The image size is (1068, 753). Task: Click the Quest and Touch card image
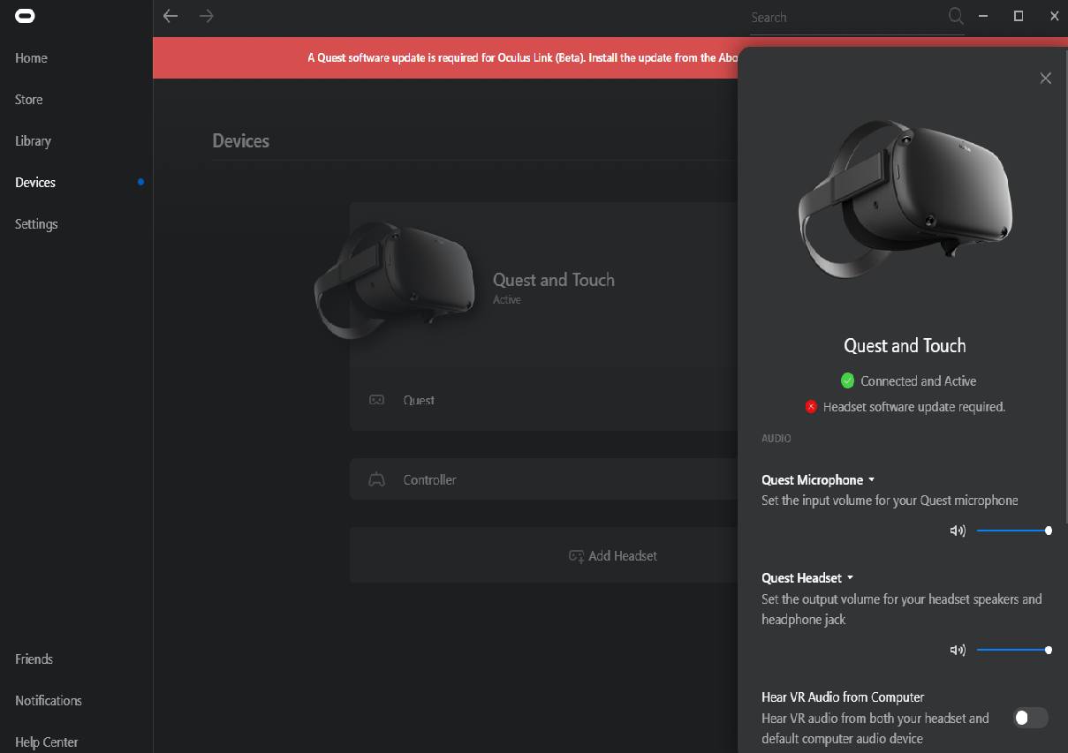395,279
